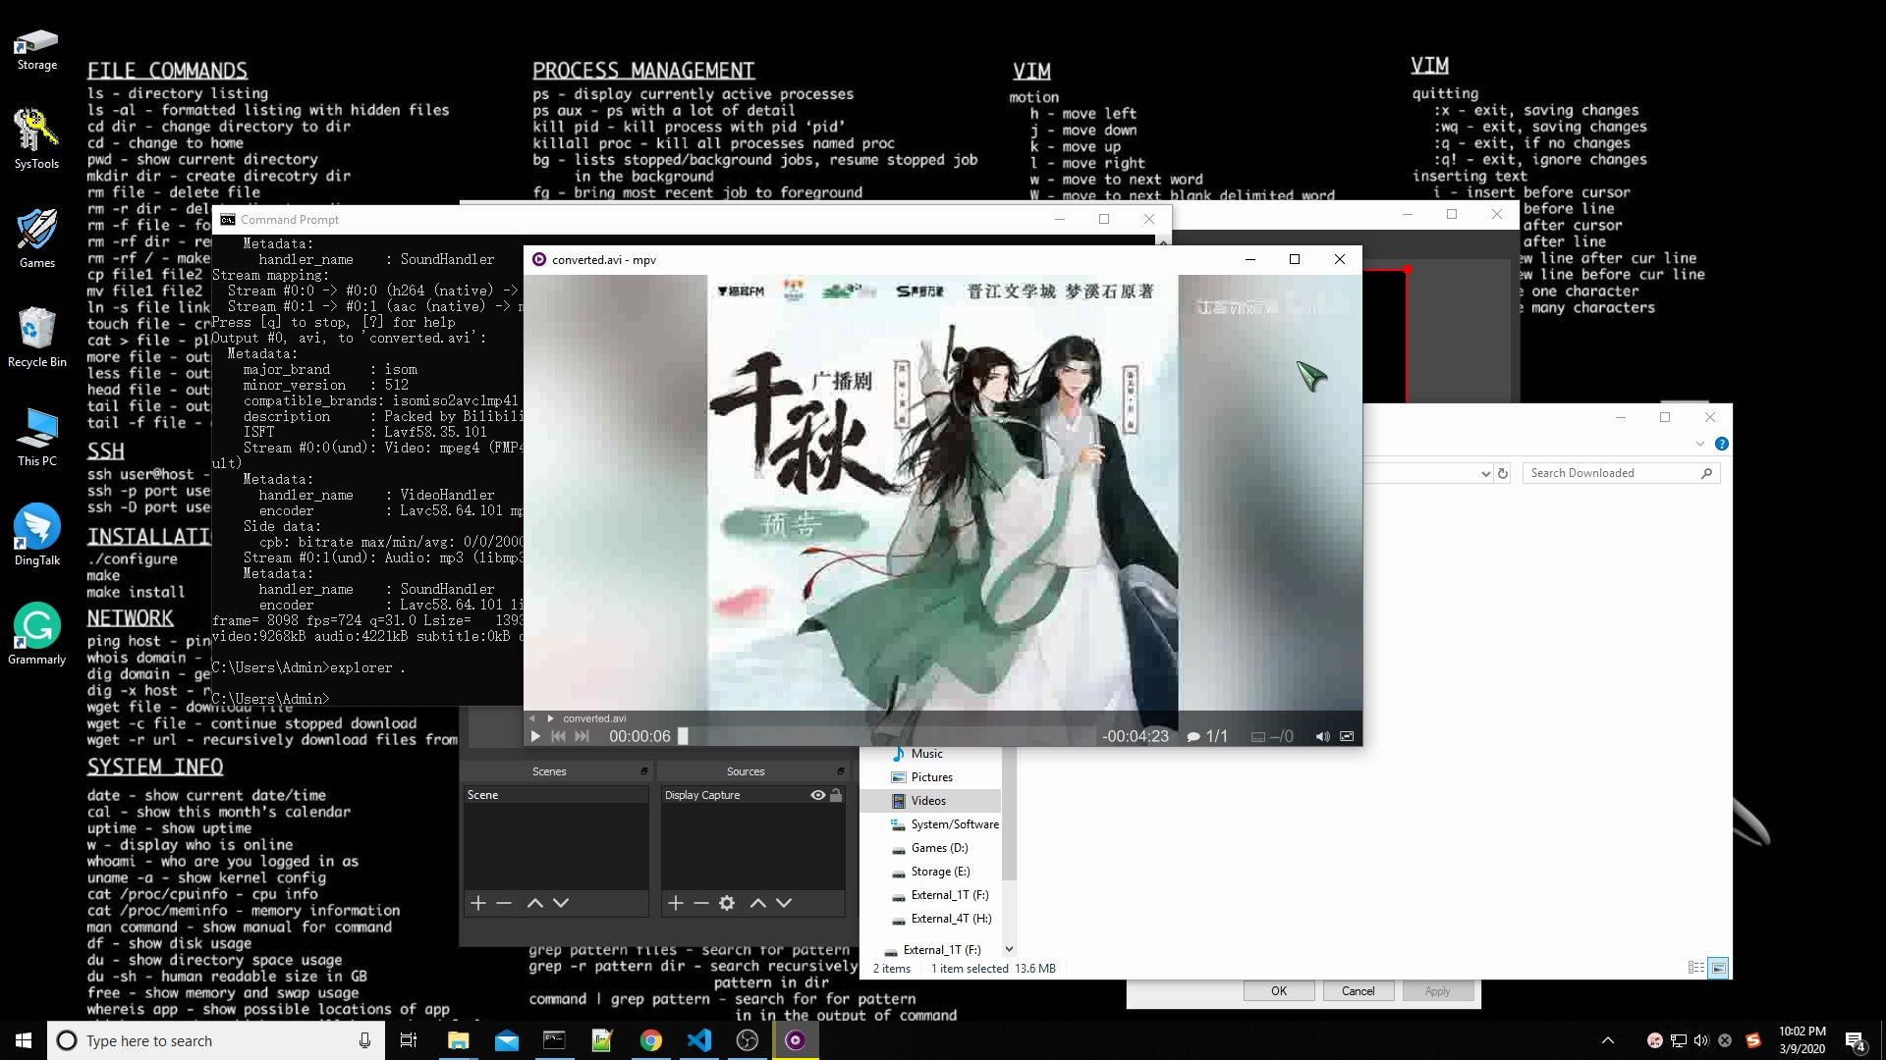The image size is (1886, 1060).
Task: Remove the selected scene in OBS Scenes
Action: [504, 903]
